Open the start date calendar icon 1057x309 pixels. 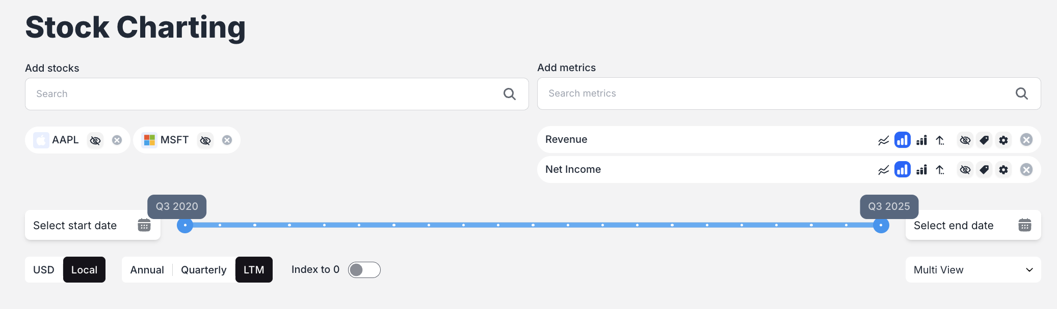(144, 225)
